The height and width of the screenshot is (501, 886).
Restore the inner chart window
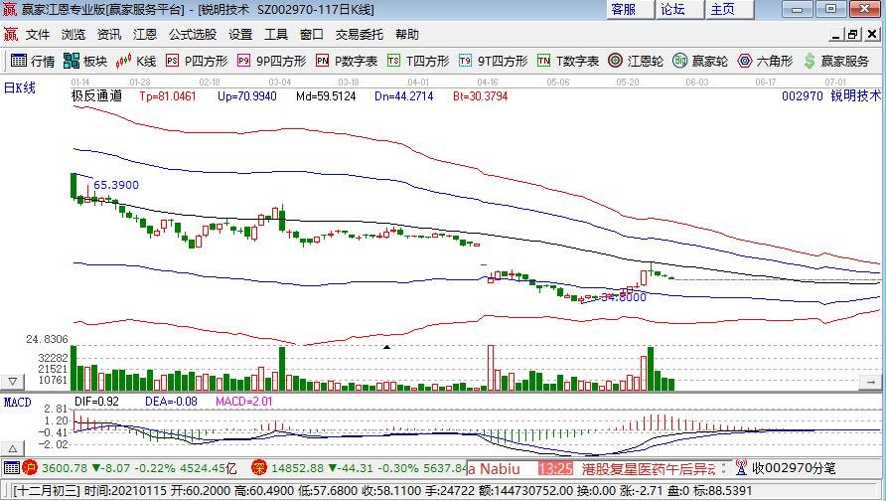pos(853,35)
